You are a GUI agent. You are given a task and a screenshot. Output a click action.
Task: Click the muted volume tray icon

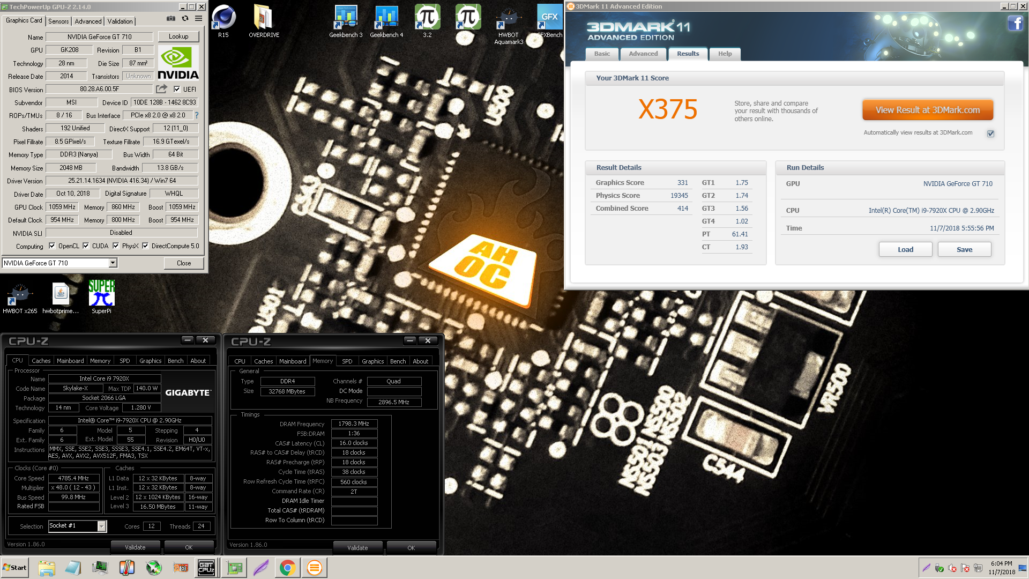click(952, 568)
